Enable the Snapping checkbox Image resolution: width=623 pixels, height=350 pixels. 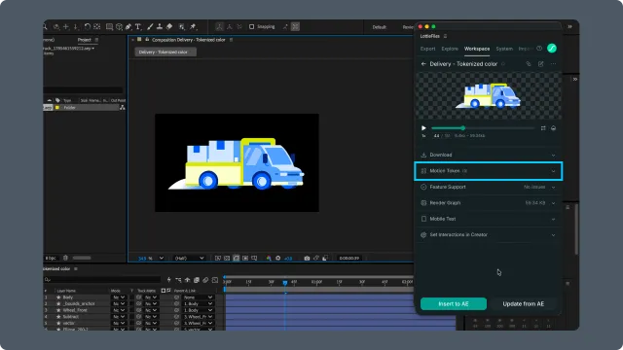pyautogui.click(x=251, y=26)
